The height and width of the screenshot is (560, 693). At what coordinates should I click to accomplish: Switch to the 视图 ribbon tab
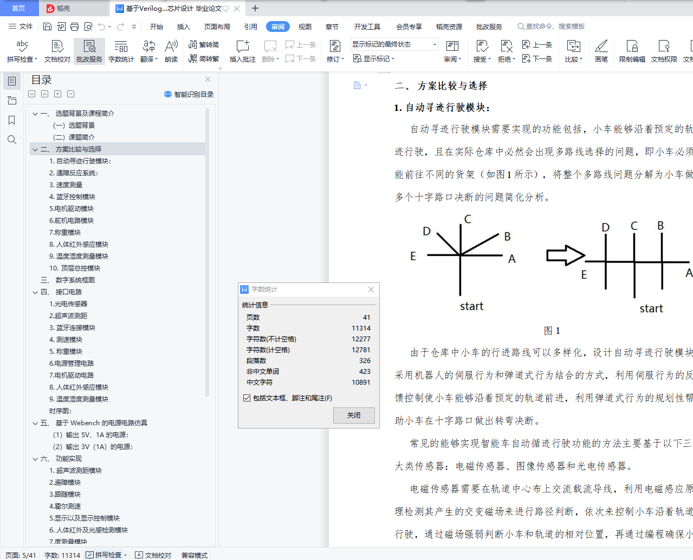tap(305, 27)
